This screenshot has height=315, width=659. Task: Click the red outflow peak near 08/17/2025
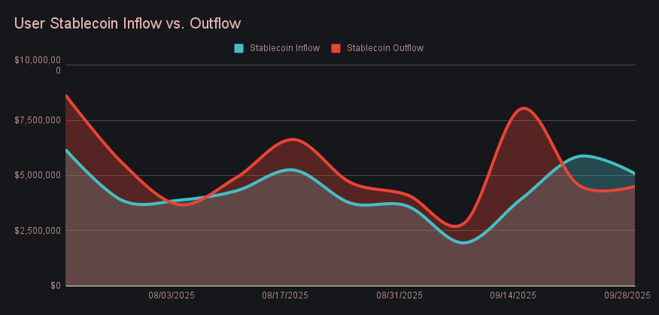[x=293, y=139]
